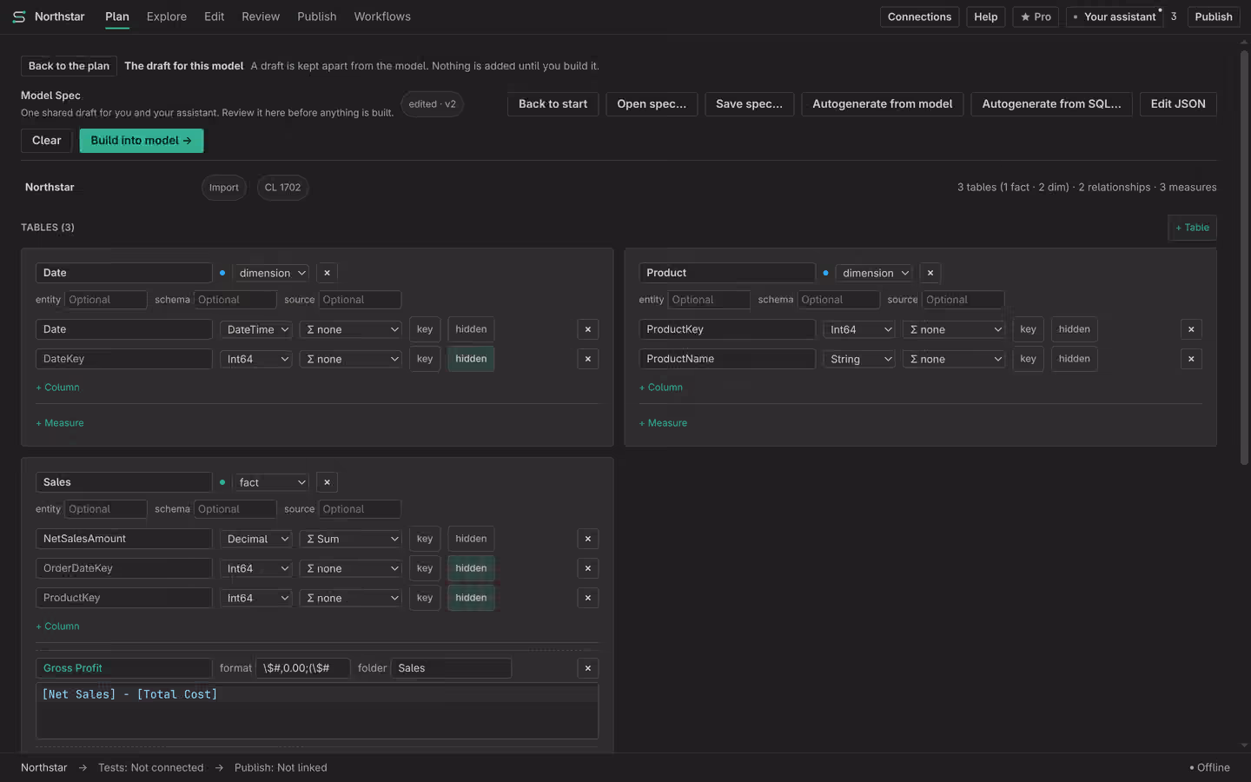Open the Pro star button
The height and width of the screenshot is (782, 1251).
(1036, 17)
